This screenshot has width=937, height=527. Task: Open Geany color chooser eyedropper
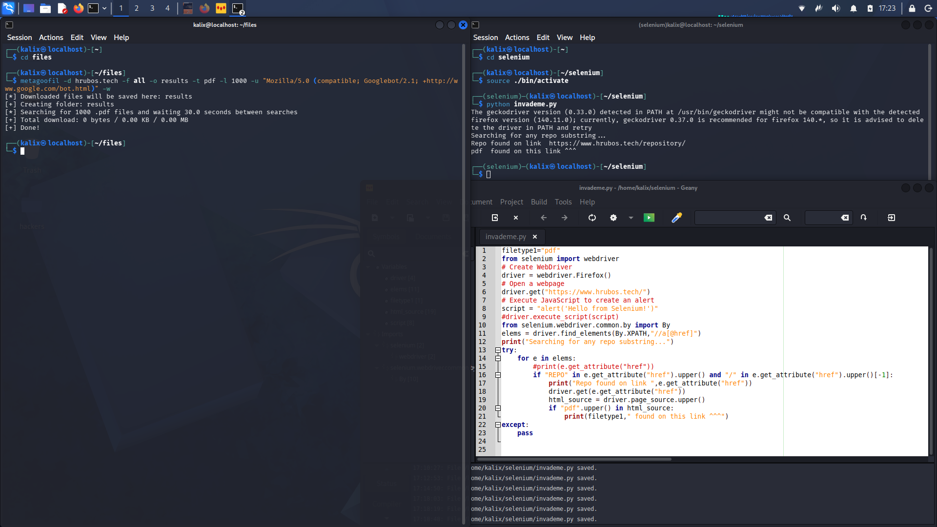click(676, 218)
